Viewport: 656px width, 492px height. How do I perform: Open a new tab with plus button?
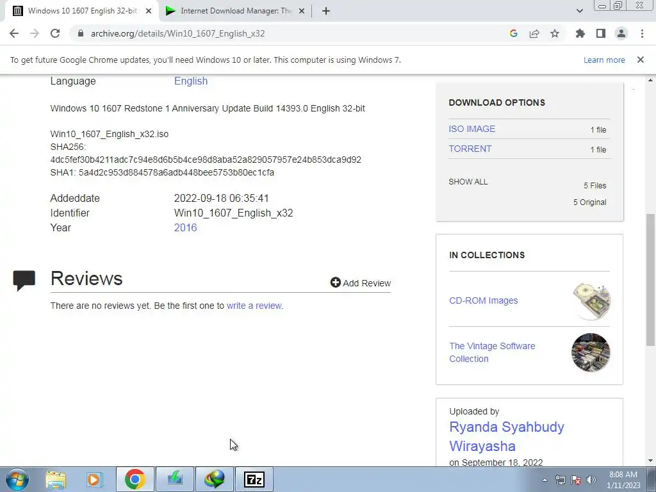(x=326, y=11)
